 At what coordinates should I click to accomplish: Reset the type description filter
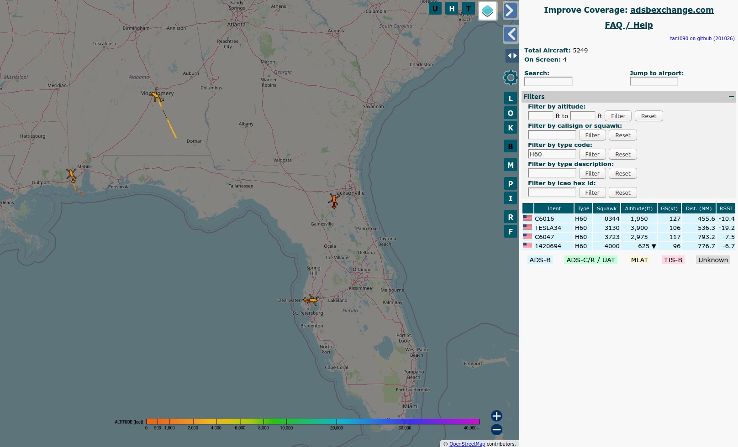click(622, 174)
